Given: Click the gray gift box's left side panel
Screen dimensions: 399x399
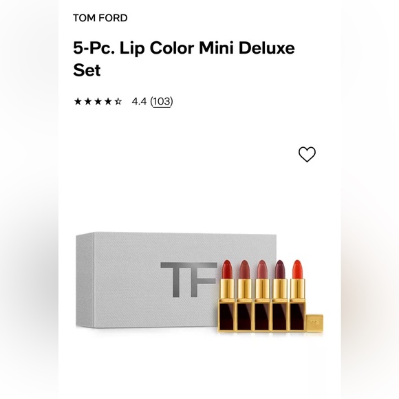Looking at the screenshot, I should (85, 280).
